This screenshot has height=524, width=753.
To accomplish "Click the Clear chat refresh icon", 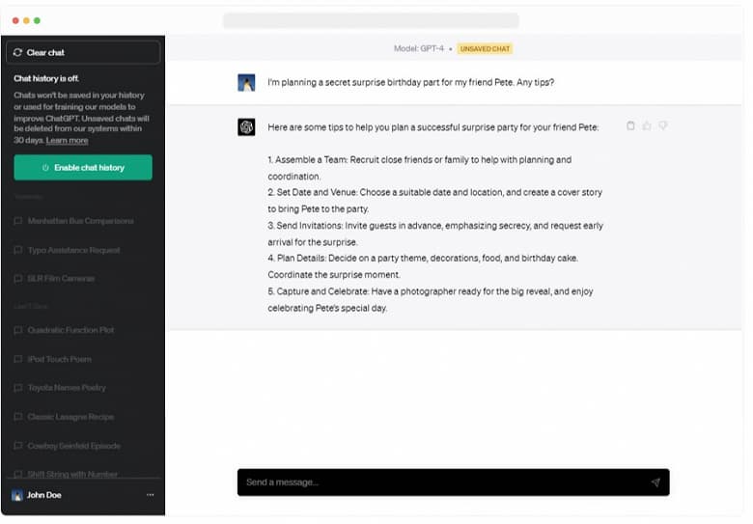I will (17, 52).
